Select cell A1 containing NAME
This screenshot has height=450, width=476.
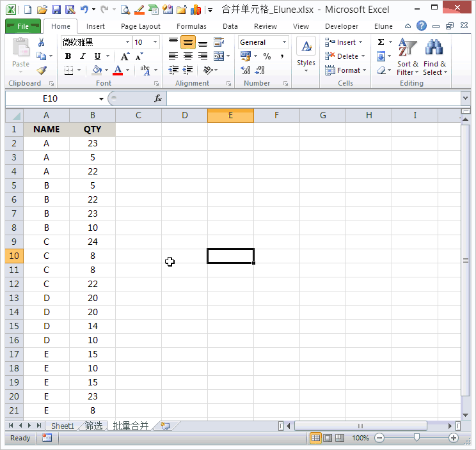coord(46,129)
